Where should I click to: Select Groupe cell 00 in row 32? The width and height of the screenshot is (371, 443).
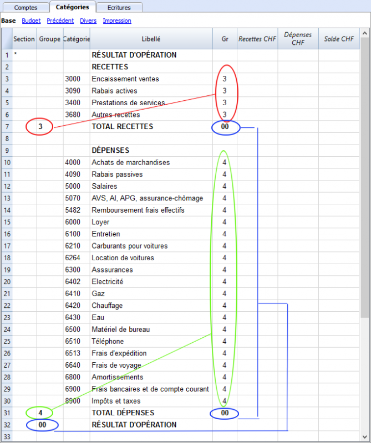pos(42,425)
